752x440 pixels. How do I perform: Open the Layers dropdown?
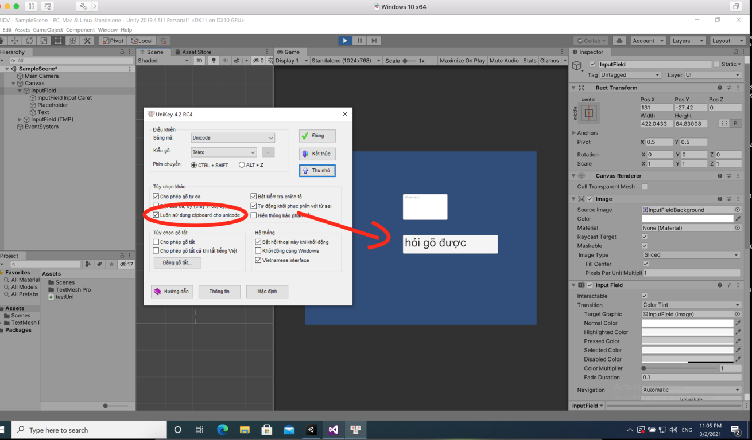pos(687,41)
